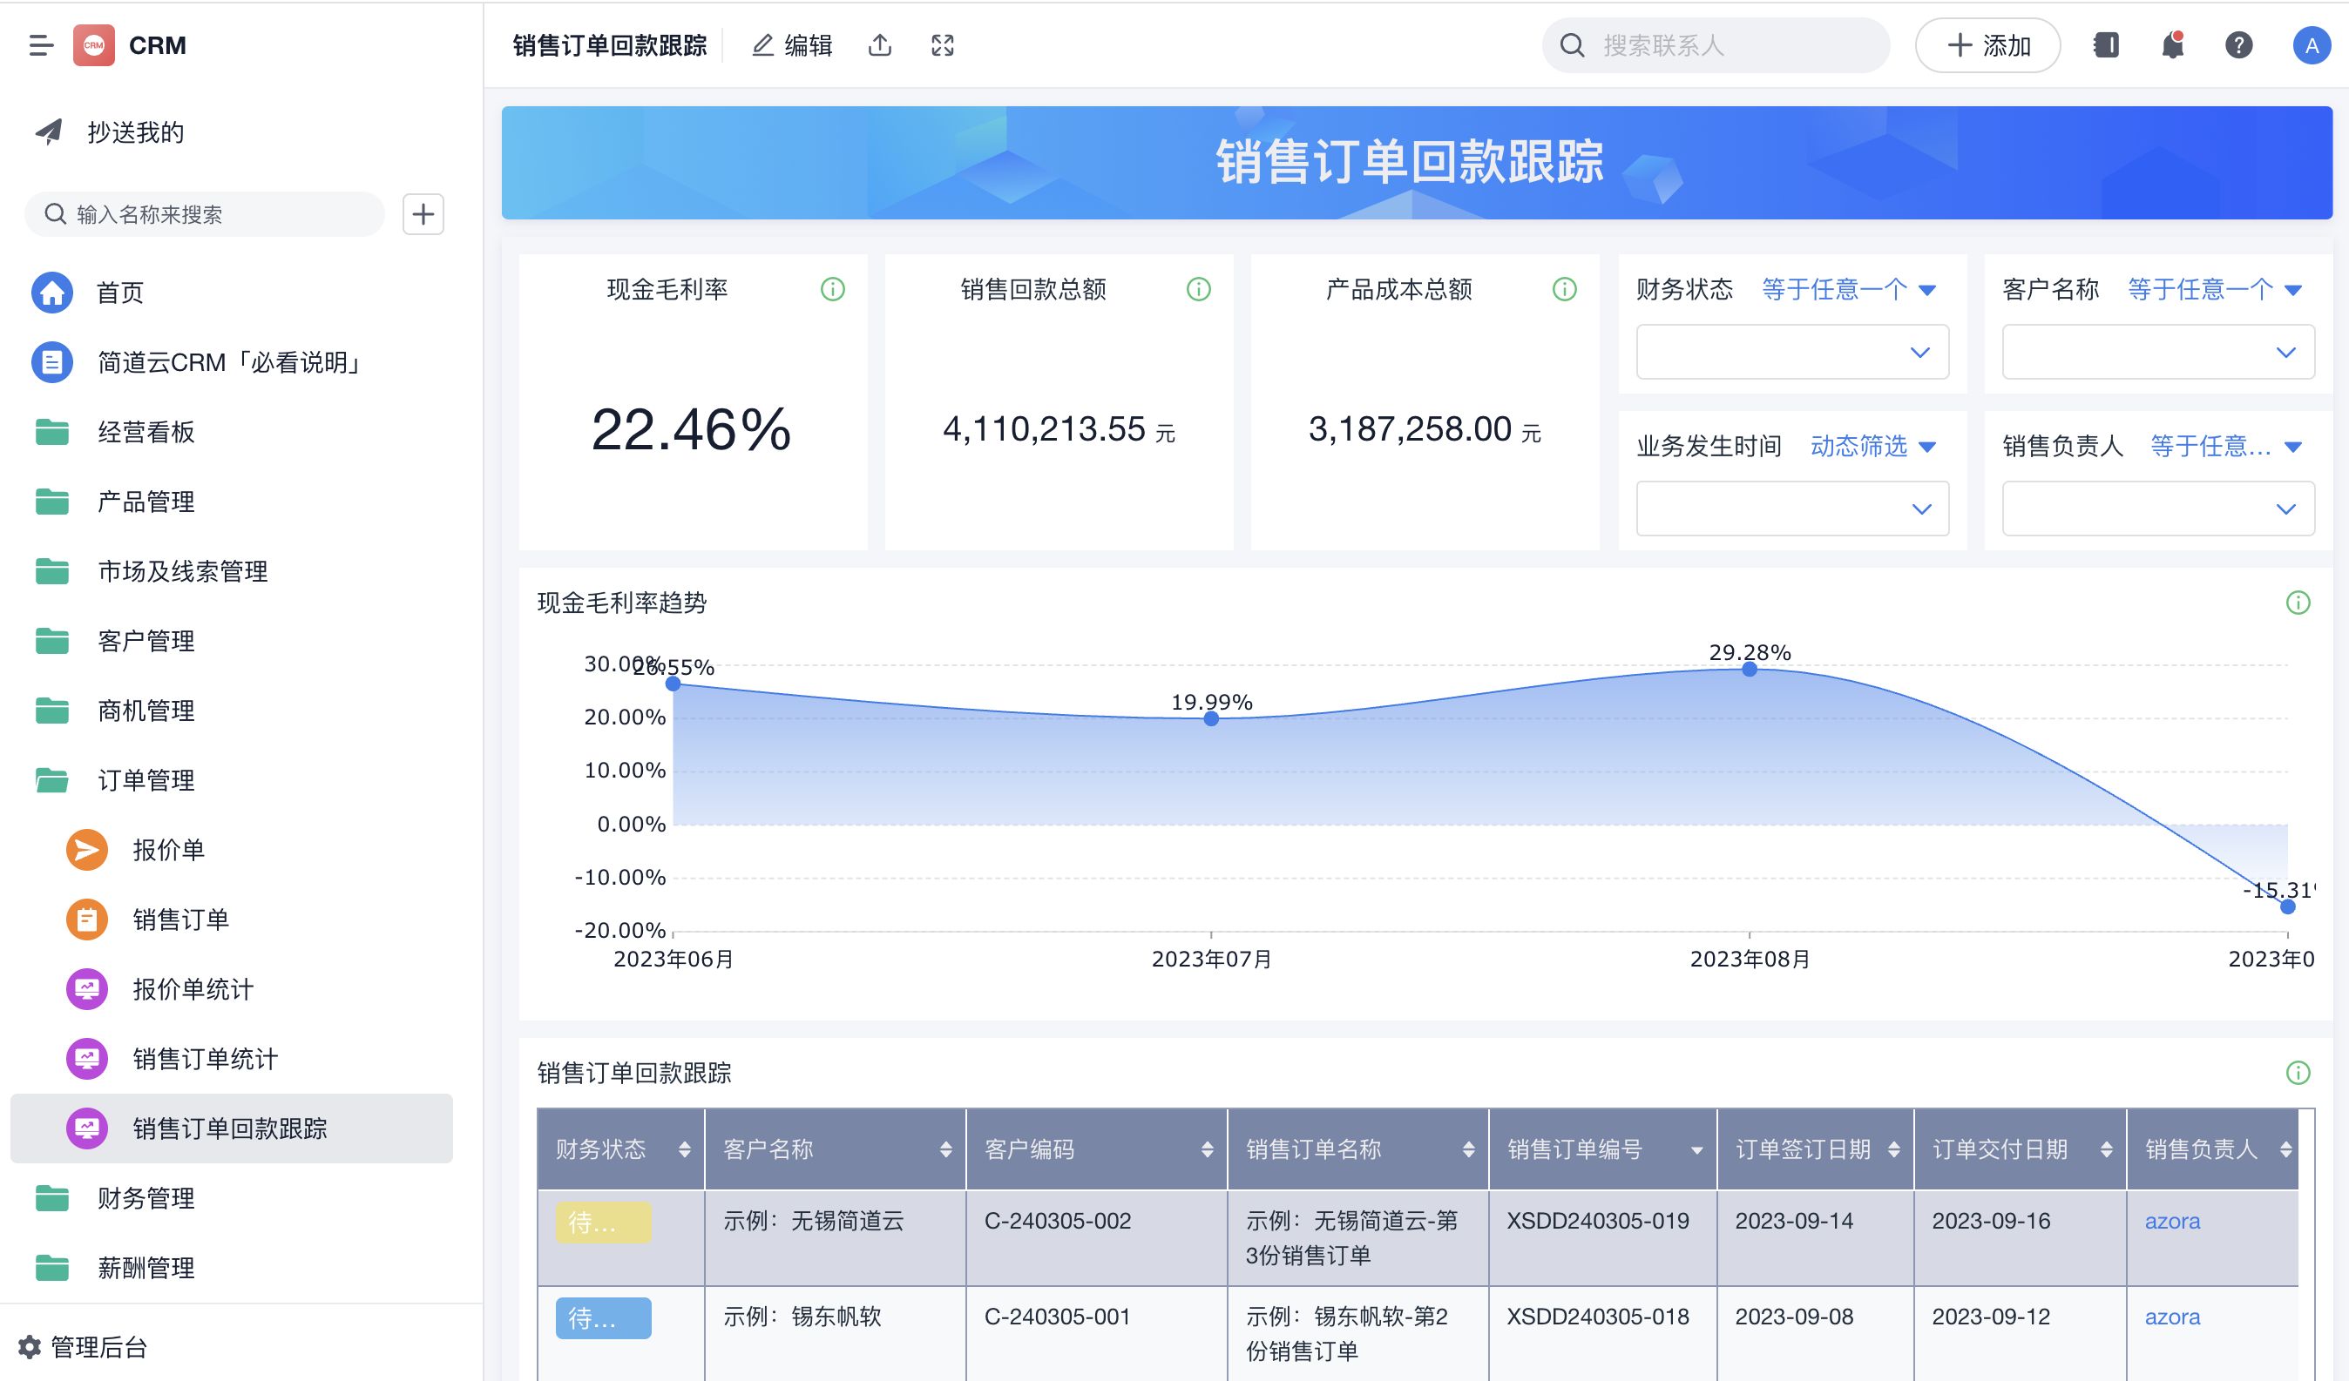Open the 客户名称 filter value dropdown
The height and width of the screenshot is (1381, 2349).
2157,353
